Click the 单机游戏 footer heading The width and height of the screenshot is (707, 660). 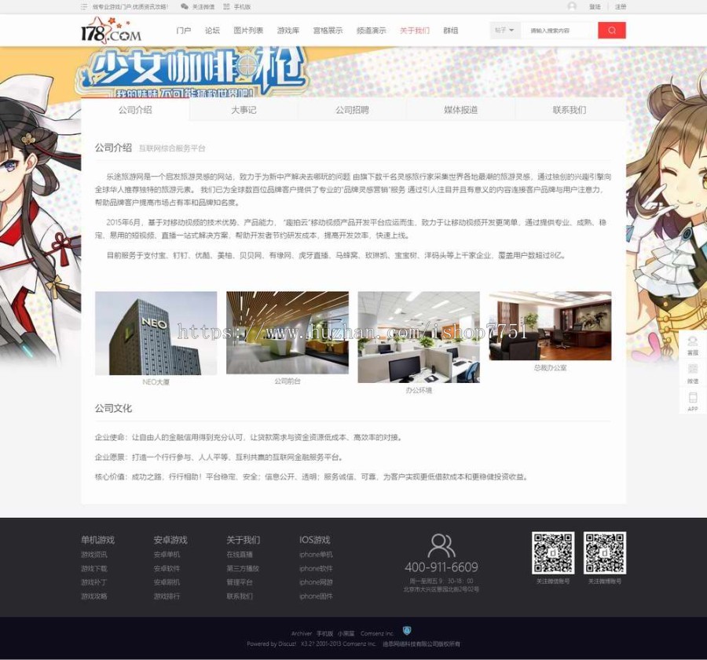click(97, 540)
